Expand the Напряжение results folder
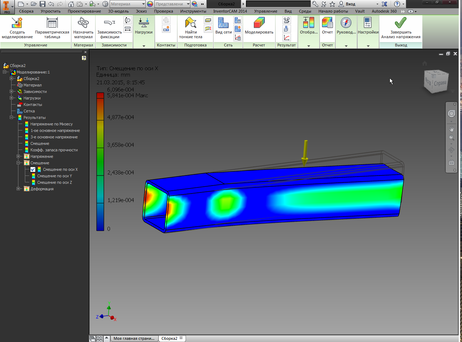462x342 pixels. 18,156
